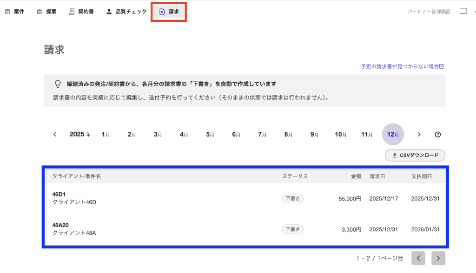Select the highlighted 12月 month
476x273 pixels.
pos(393,135)
